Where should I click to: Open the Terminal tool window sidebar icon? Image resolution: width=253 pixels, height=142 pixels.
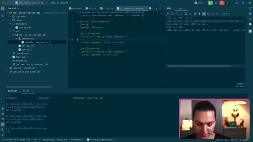click(x=3, y=124)
